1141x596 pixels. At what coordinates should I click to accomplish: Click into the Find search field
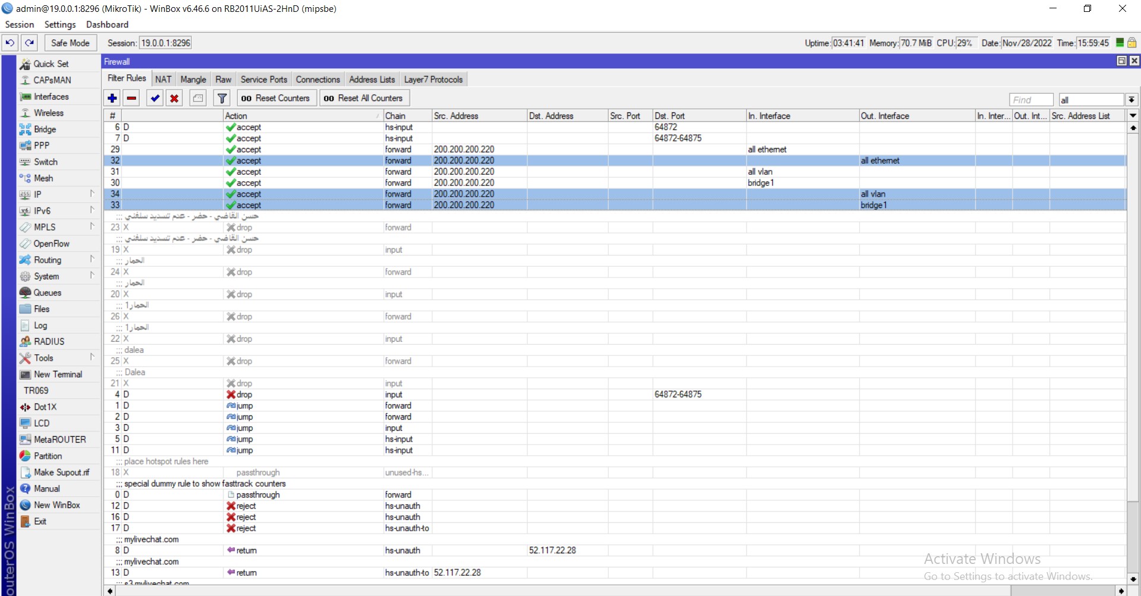1030,100
